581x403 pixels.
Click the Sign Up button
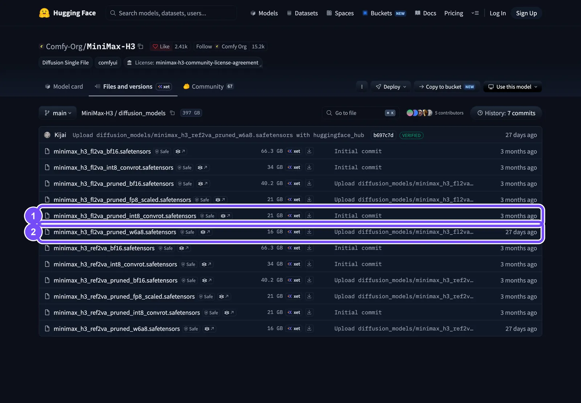(x=526, y=13)
